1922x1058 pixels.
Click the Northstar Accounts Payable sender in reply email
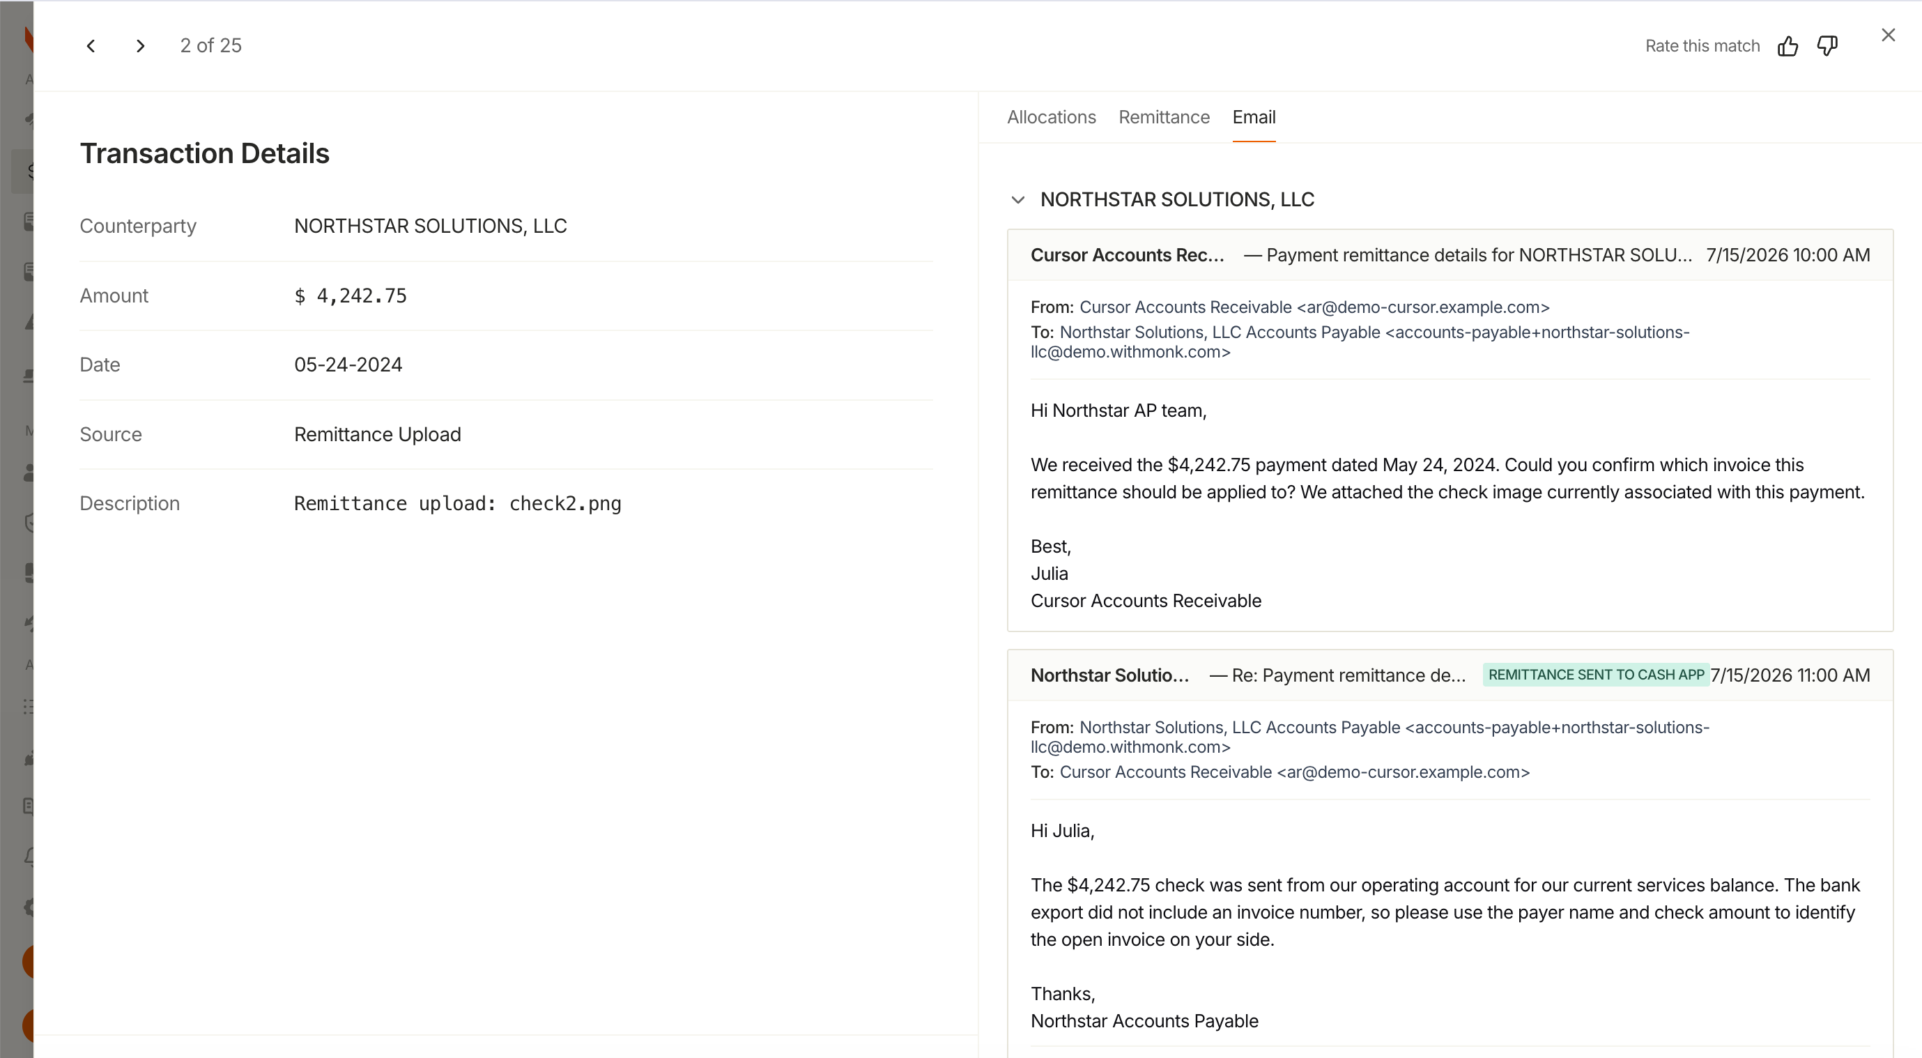(1370, 737)
